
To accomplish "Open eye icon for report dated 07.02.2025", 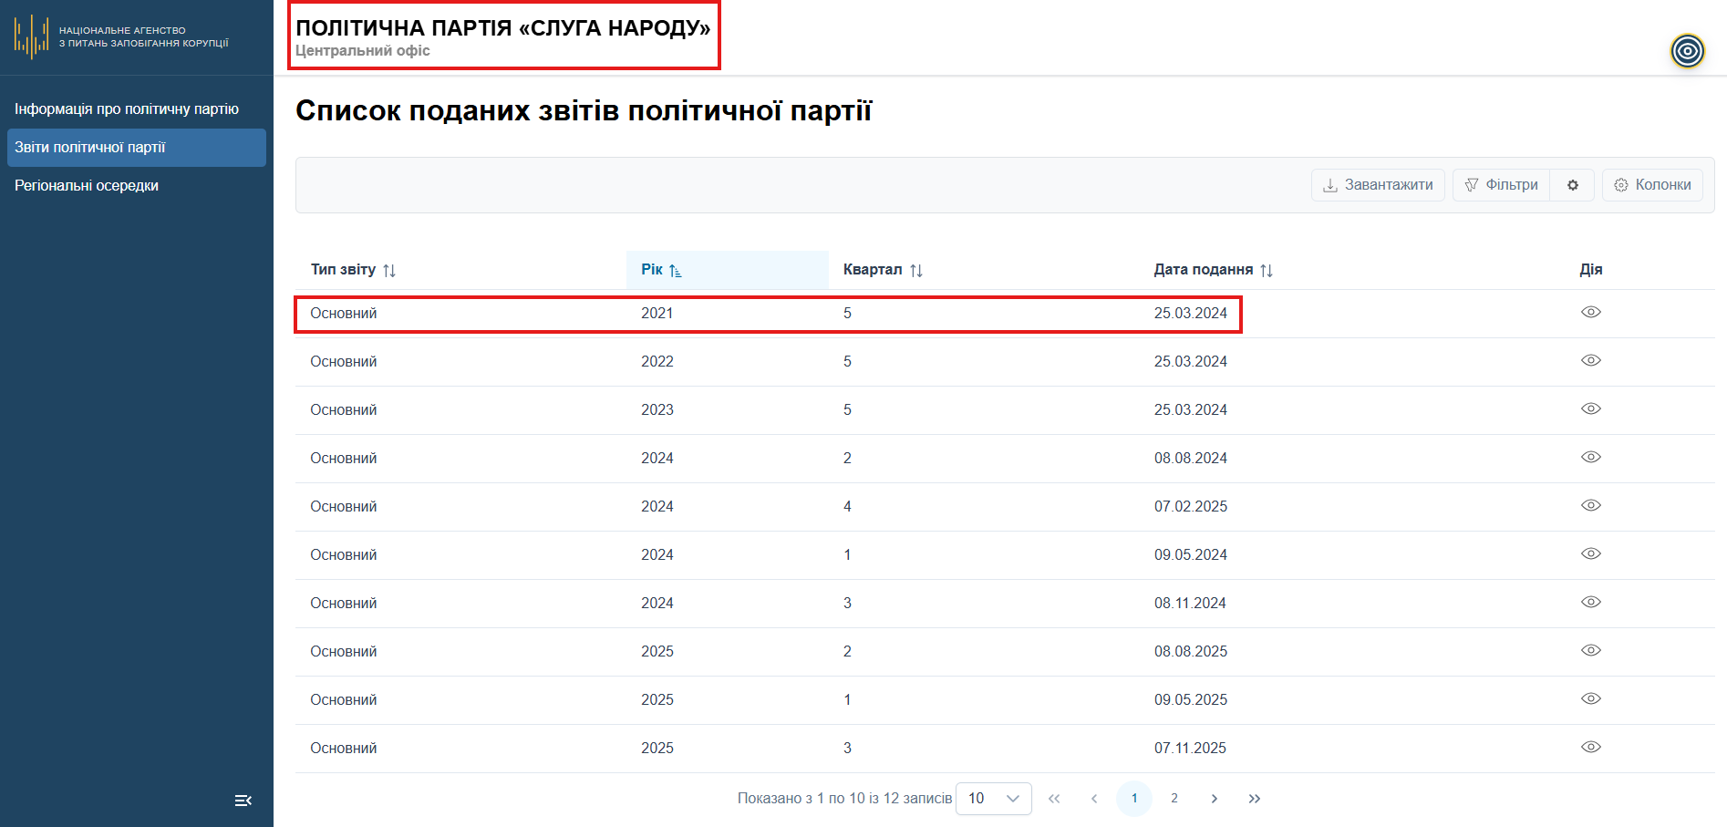I will point(1590,505).
